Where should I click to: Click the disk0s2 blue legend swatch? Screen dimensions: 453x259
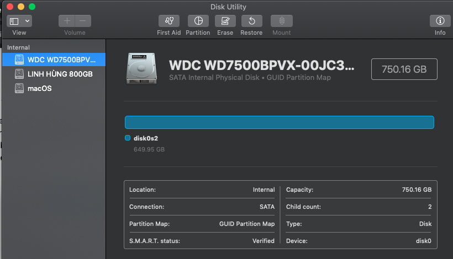pos(128,138)
